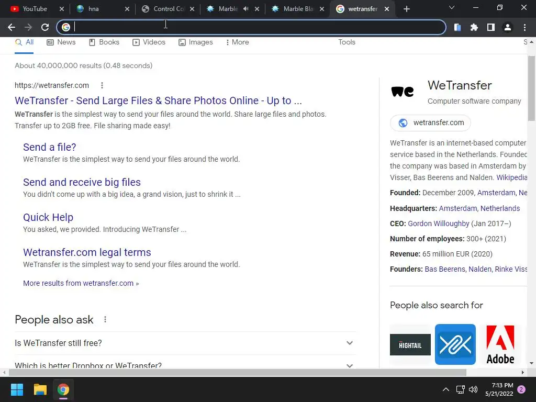This screenshot has width=536, height=402.
Task: Open Send and receive big files link
Action: pyautogui.click(x=82, y=182)
